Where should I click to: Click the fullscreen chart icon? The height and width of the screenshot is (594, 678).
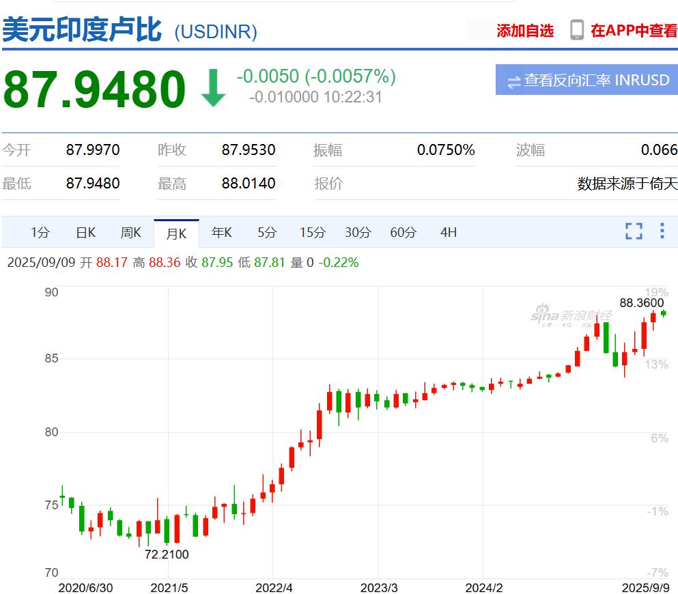pyautogui.click(x=634, y=231)
